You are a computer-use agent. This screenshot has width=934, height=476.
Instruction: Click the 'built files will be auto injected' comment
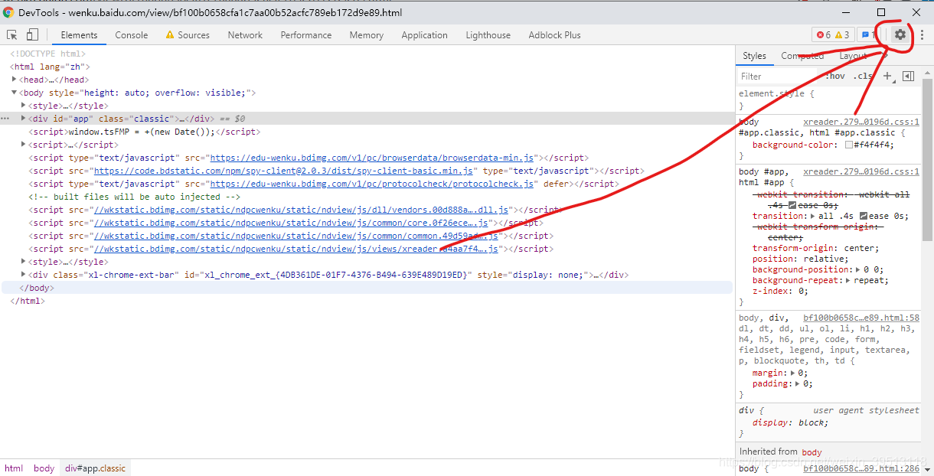[x=135, y=197]
